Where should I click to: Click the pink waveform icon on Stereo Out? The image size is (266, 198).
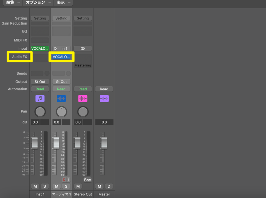click(83, 99)
